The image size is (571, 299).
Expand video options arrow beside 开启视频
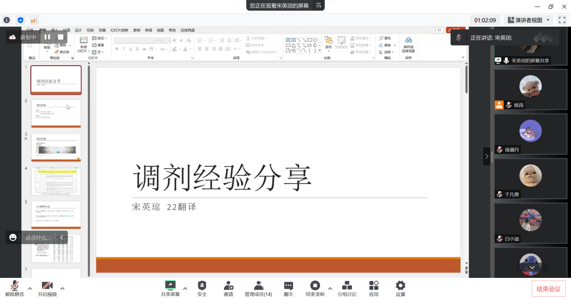[x=62, y=288]
